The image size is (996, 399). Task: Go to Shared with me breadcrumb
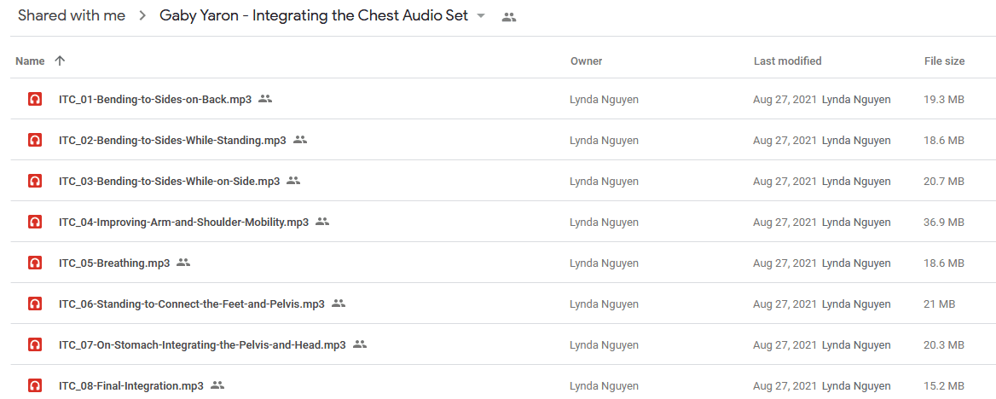click(x=72, y=16)
